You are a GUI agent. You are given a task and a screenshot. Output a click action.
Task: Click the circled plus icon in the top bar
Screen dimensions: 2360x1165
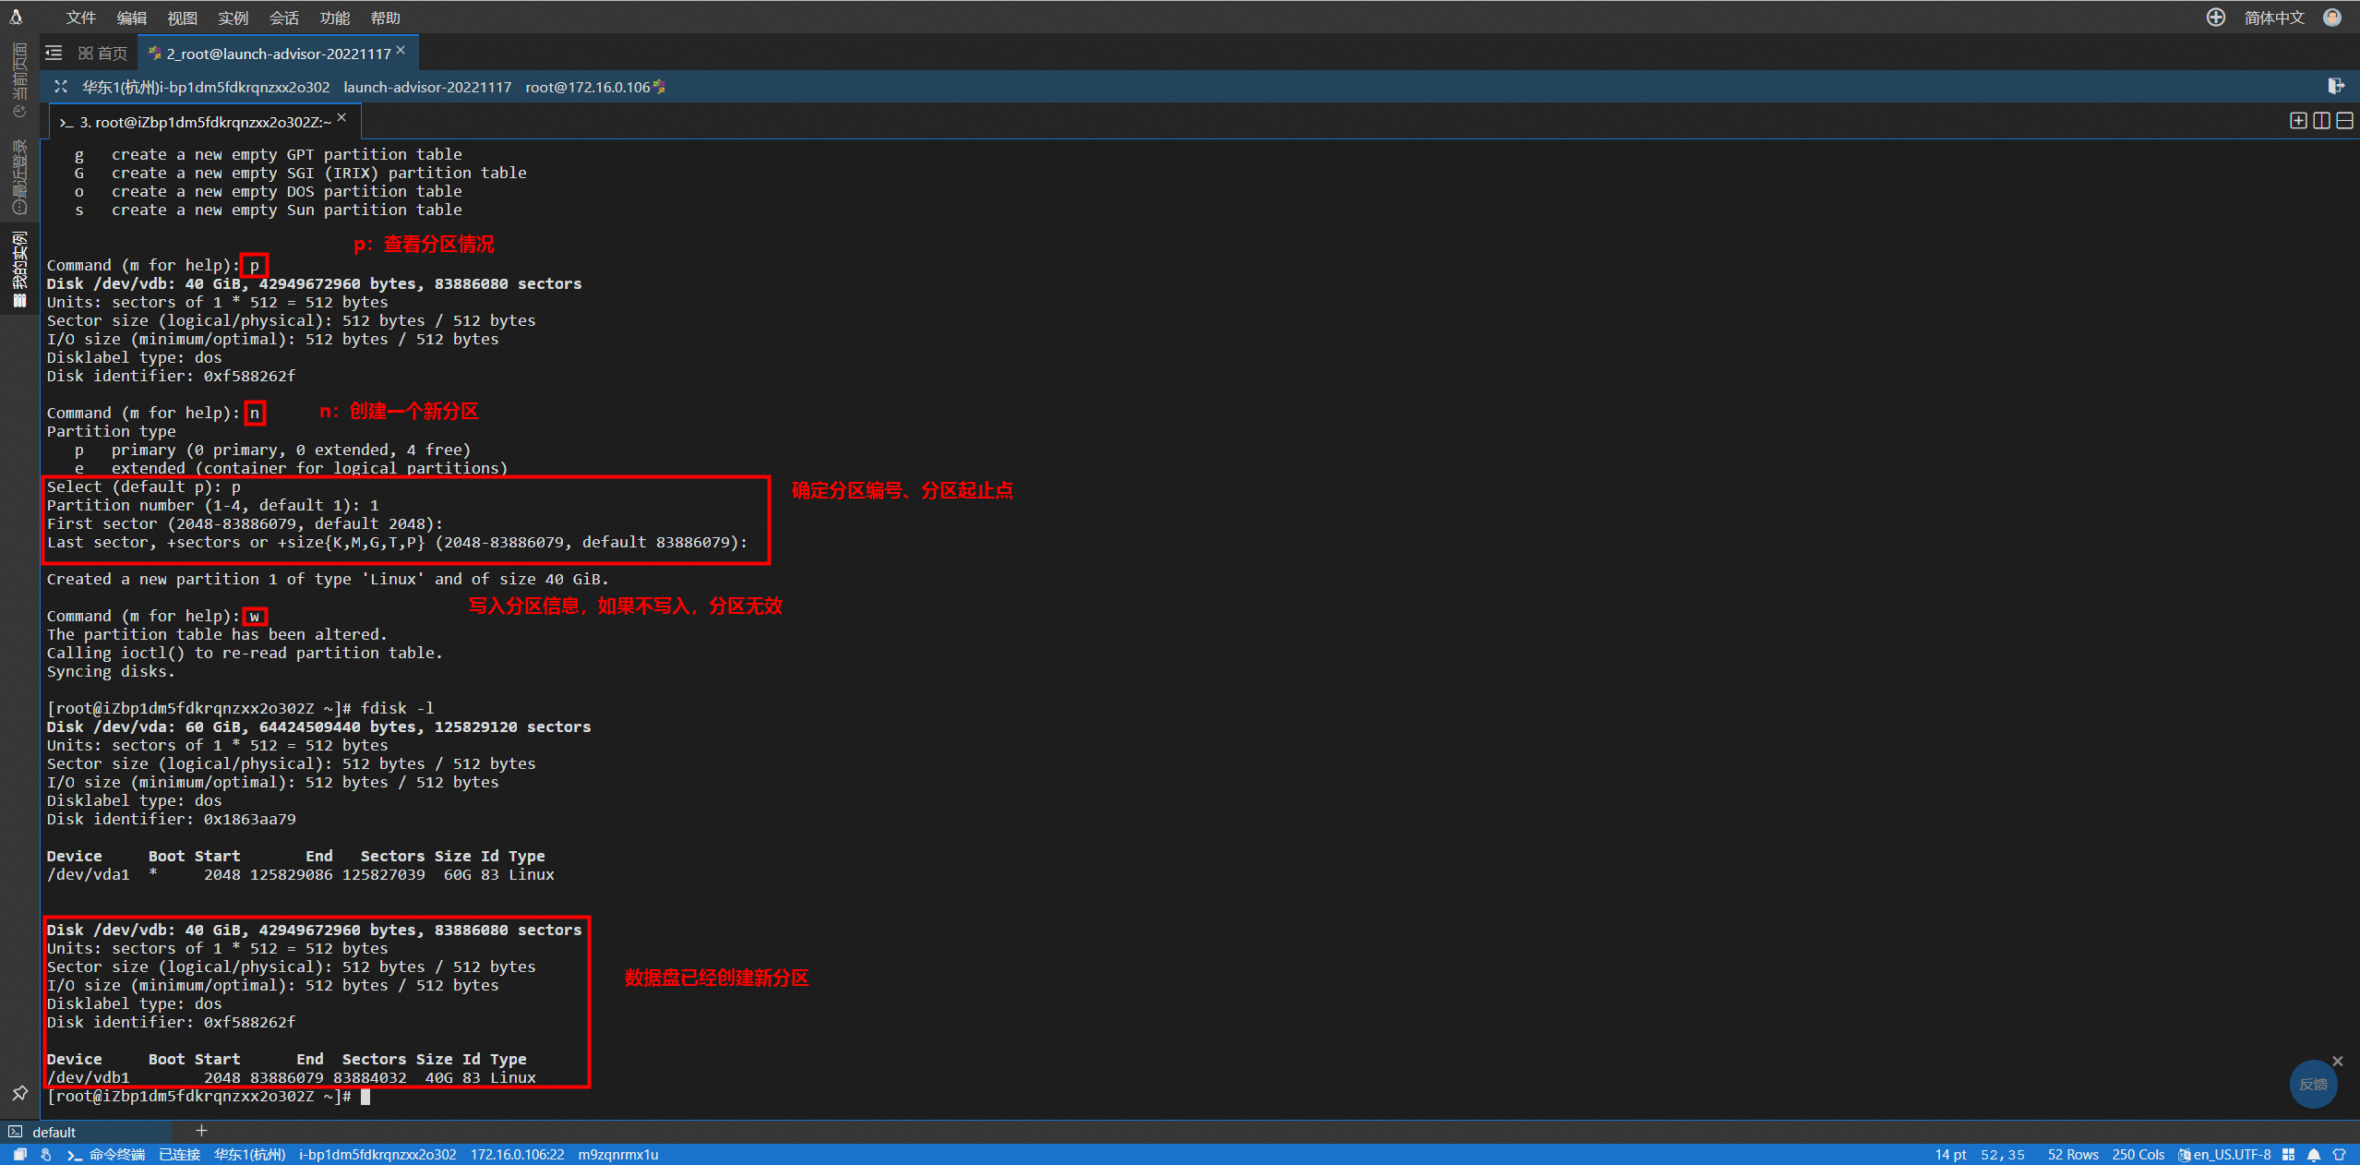pyautogui.click(x=2215, y=18)
